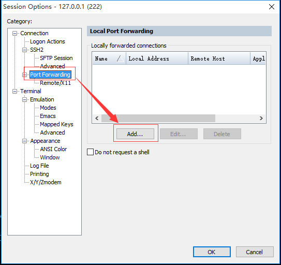The height and width of the screenshot is (265, 281).
Task: Click the horizontal scrollbar thumb in connections list
Action: (x=158, y=119)
